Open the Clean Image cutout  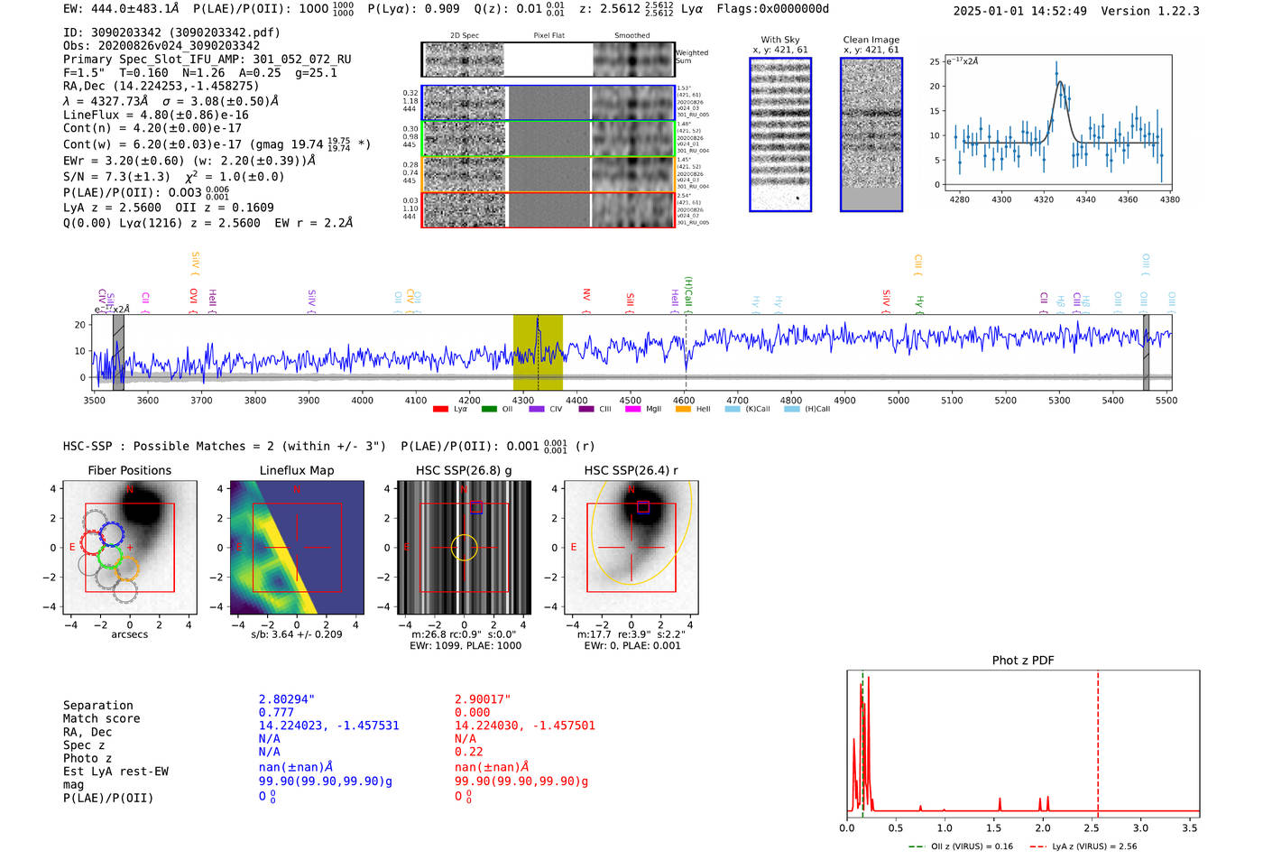(871, 134)
